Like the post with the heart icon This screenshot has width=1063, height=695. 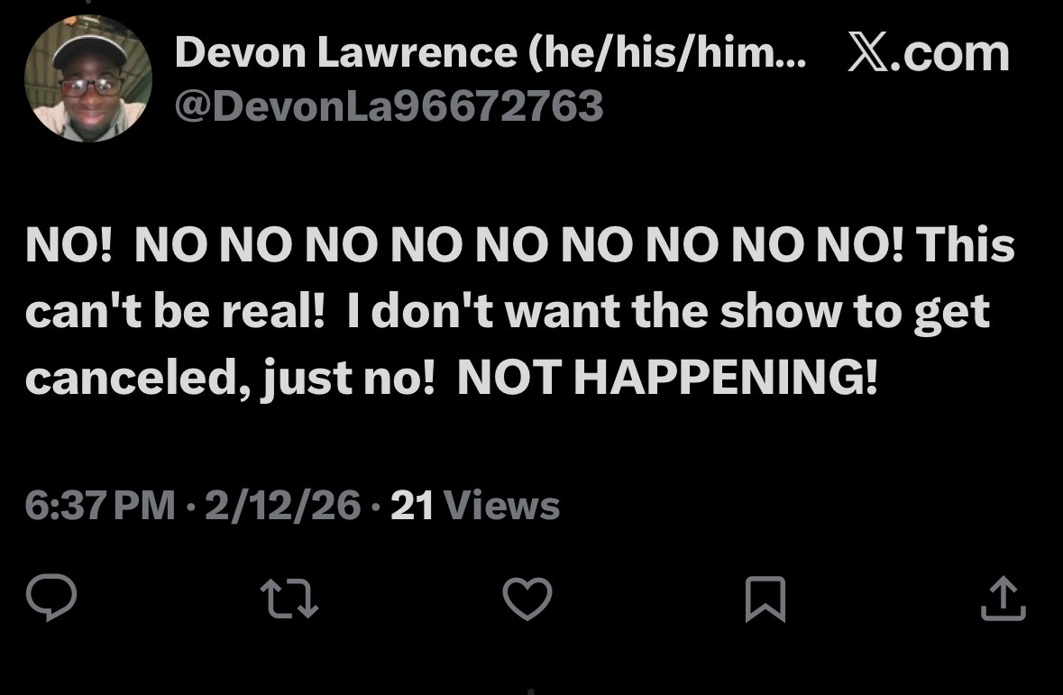(527, 598)
